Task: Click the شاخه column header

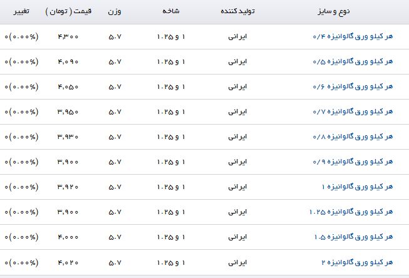Action: pyautogui.click(x=171, y=11)
